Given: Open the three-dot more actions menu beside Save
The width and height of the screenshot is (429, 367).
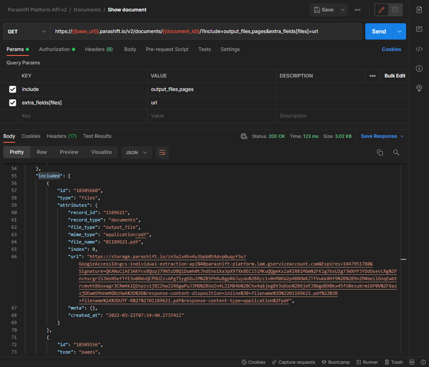Looking at the screenshot, I should tap(357, 10).
